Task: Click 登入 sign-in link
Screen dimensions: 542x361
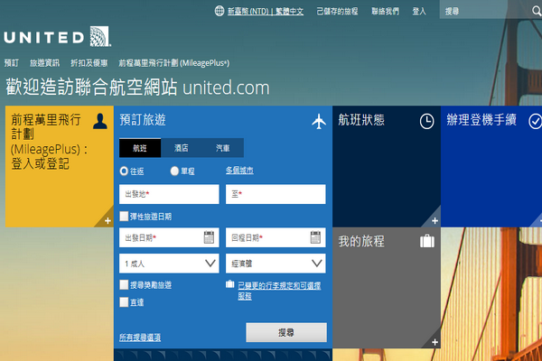Action: pyautogui.click(x=419, y=12)
